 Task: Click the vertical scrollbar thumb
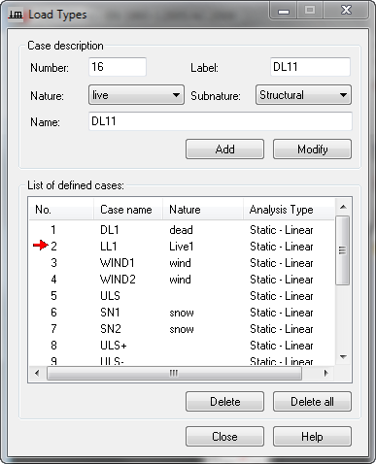tap(343, 250)
